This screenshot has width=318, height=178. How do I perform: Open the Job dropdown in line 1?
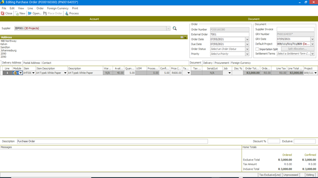tap(229, 73)
